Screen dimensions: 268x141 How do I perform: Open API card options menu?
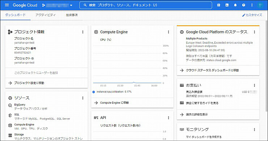pos(168,118)
